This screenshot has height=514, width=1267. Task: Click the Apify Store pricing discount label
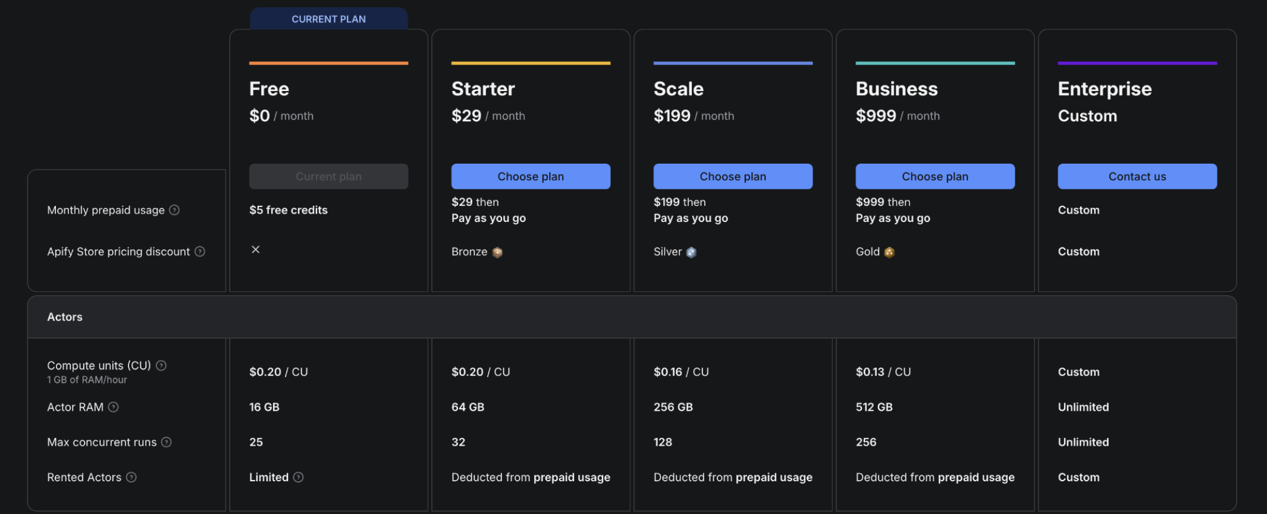118,252
